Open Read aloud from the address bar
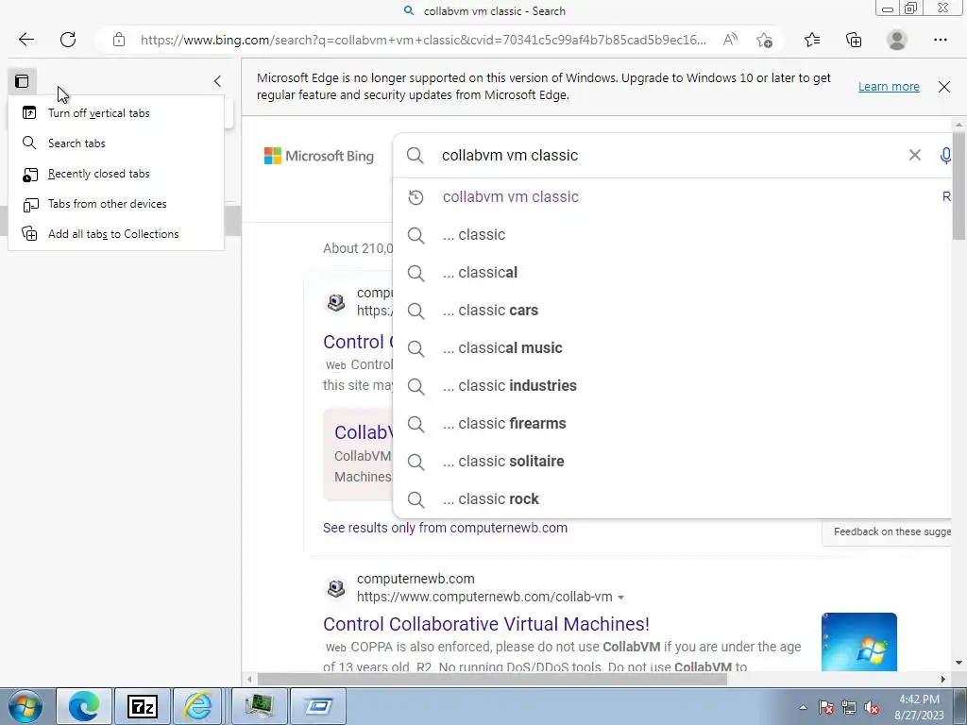The height and width of the screenshot is (725, 967). coord(730,40)
